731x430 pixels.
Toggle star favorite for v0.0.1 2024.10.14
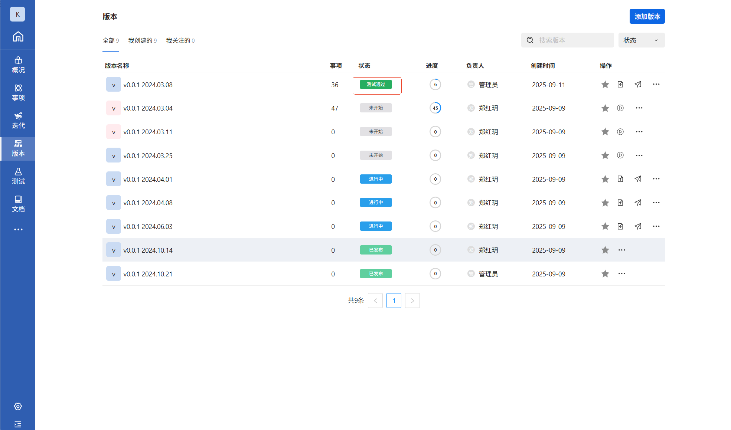coord(605,250)
